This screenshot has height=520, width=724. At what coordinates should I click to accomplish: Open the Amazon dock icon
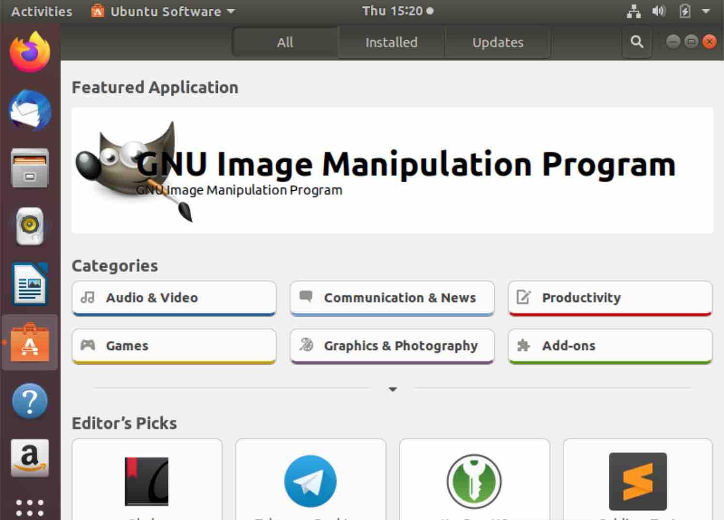click(30, 458)
